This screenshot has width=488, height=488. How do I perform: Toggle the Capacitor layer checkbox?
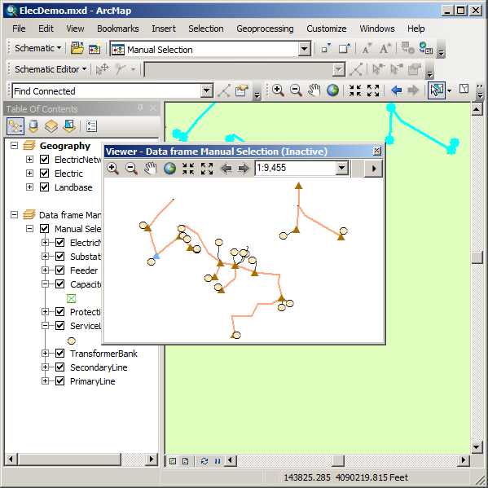[x=59, y=284]
